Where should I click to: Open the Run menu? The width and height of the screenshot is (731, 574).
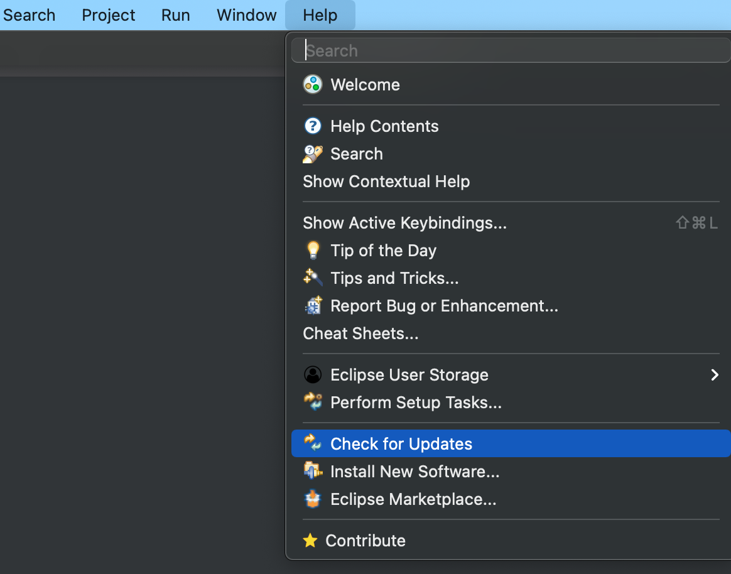click(x=175, y=15)
